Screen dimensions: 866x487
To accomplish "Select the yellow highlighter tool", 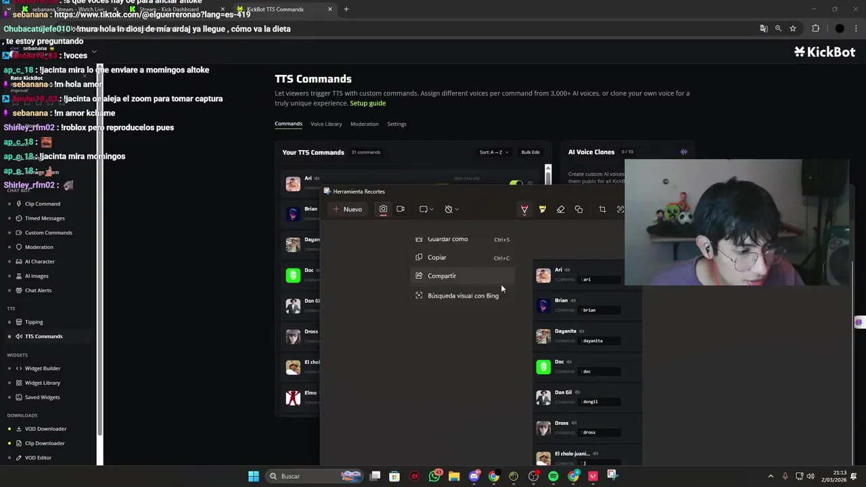I will (543, 210).
